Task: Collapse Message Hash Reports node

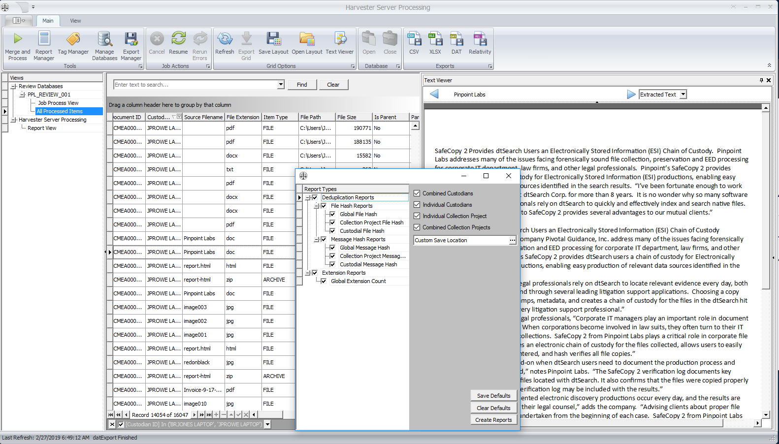Action: tap(317, 239)
